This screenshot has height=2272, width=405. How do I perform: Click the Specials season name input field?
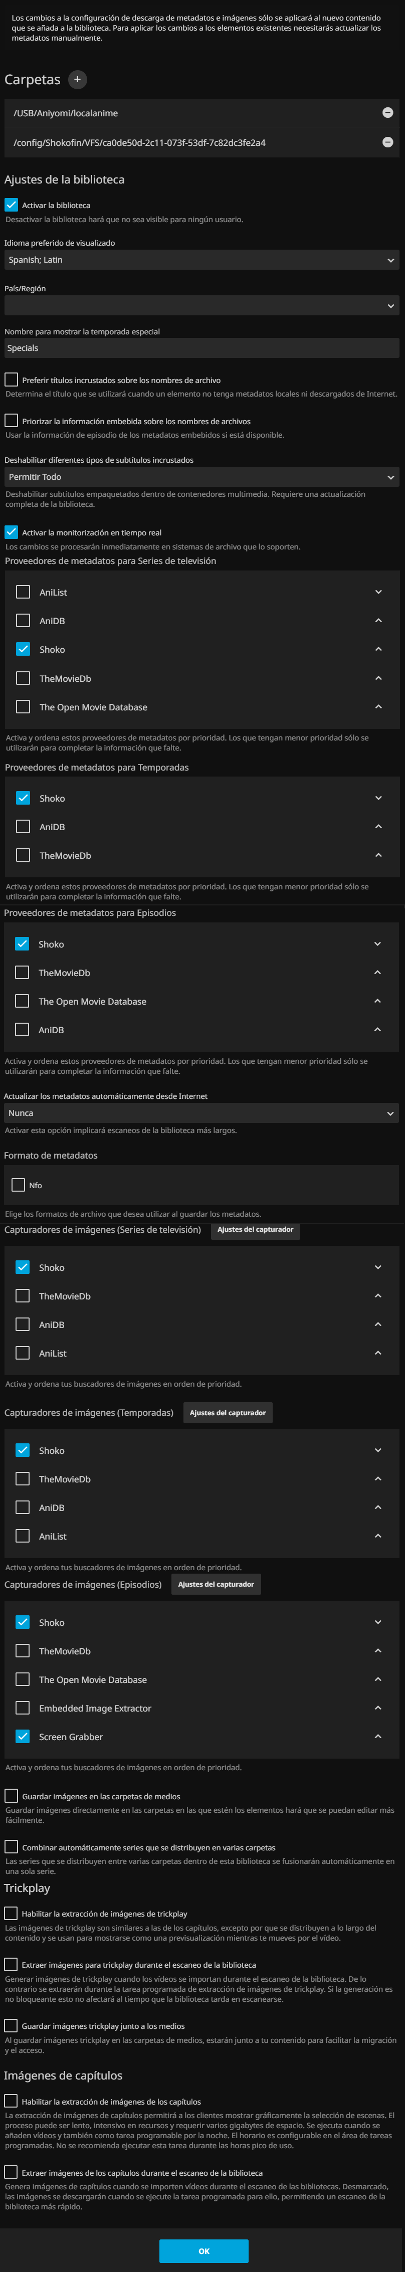coord(202,348)
